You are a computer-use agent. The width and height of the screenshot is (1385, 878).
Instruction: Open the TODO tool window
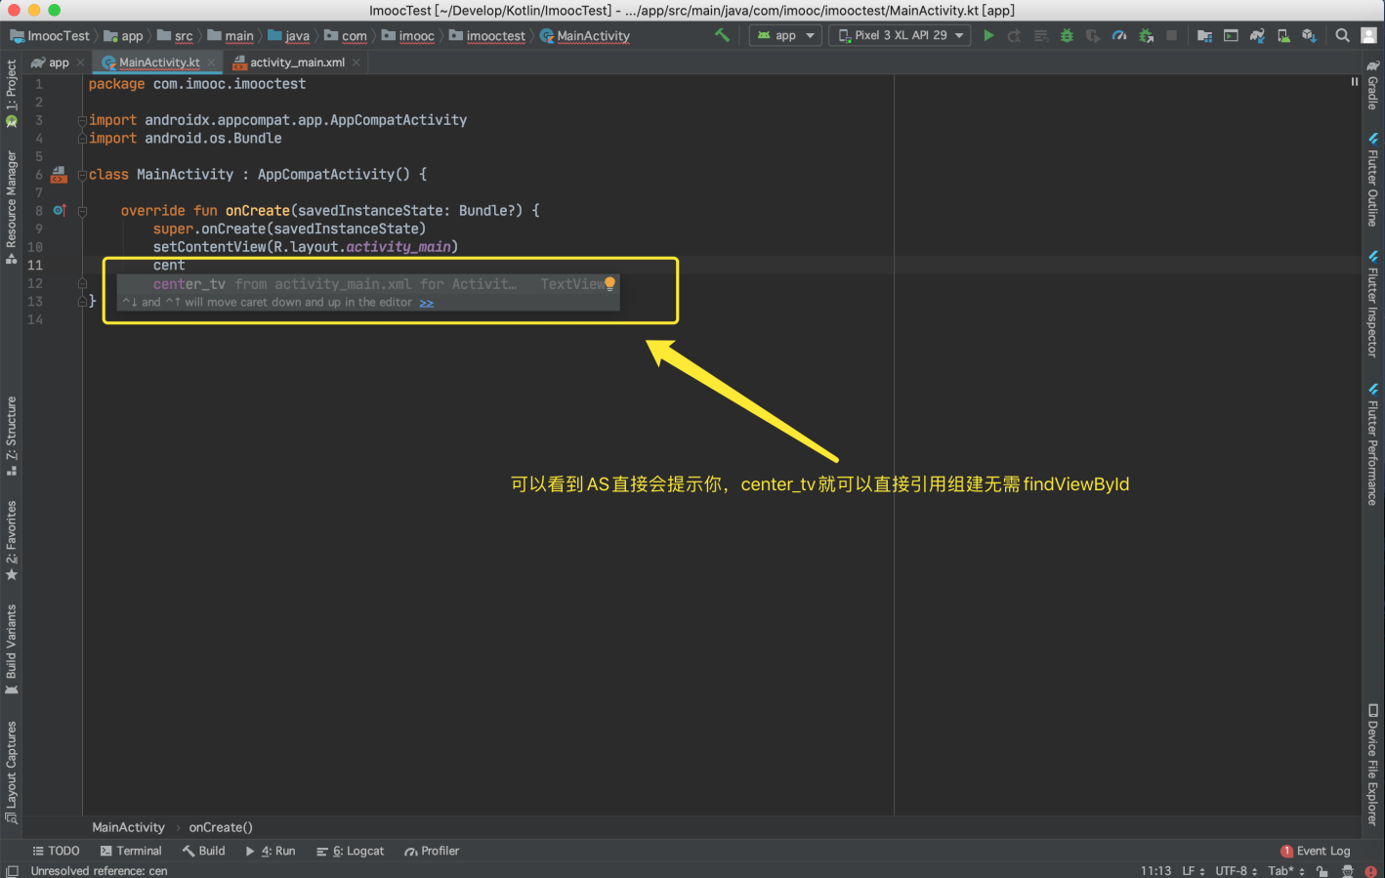(x=56, y=851)
